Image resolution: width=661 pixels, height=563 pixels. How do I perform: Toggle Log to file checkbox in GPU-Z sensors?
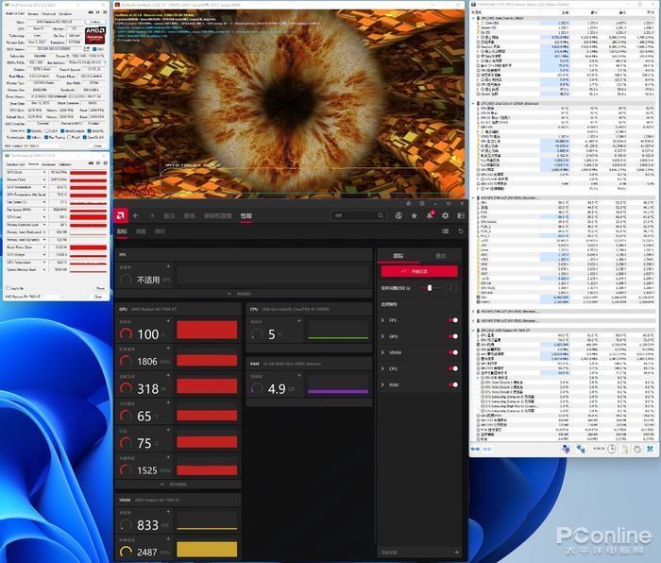[x=8, y=288]
